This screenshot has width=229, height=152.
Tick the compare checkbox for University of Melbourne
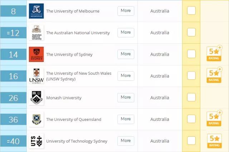[x=191, y=11]
